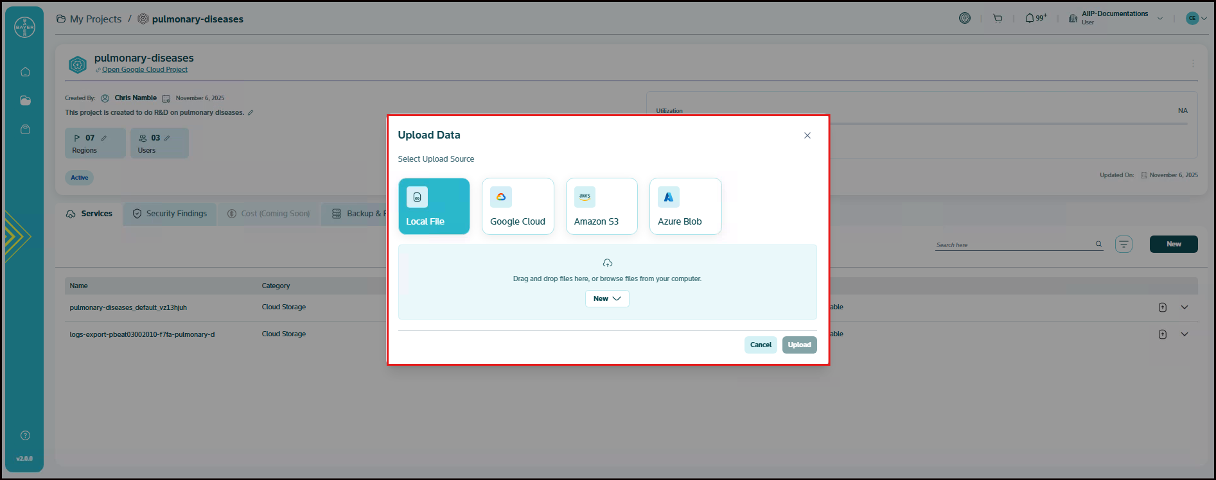
Task: Select Local File upload source
Action: point(434,206)
